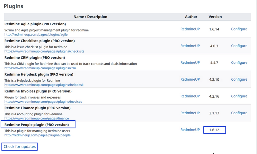This screenshot has width=257, height=154.
Task: Click version number 2.1.13
Action: click(214, 113)
